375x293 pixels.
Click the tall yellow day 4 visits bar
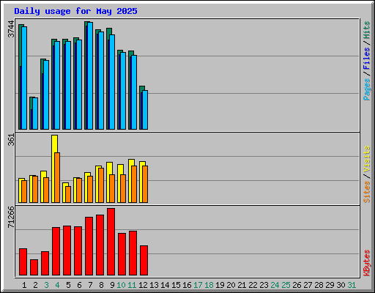click(x=53, y=168)
